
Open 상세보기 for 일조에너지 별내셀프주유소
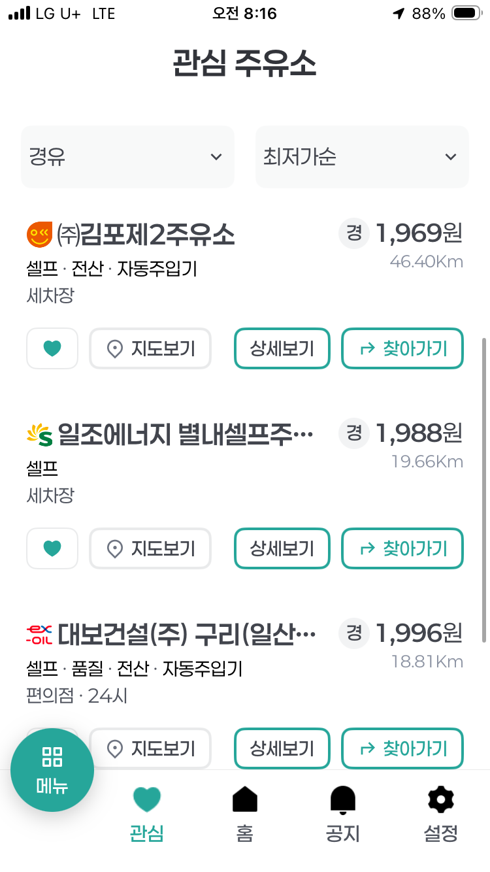click(x=282, y=548)
